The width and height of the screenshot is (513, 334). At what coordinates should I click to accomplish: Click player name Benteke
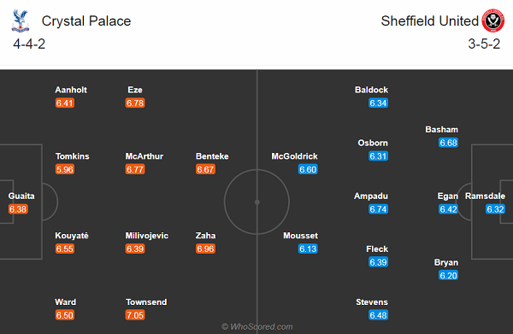pos(212,156)
